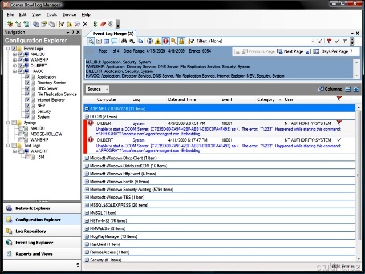Click the black X delete icon
The image size is (365, 274).
click(x=85, y=24)
